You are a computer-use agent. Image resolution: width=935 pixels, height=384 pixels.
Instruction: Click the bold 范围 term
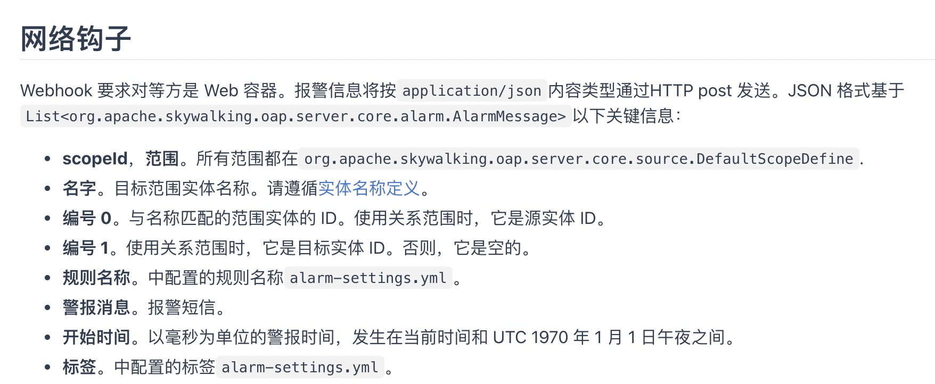pyautogui.click(x=162, y=158)
